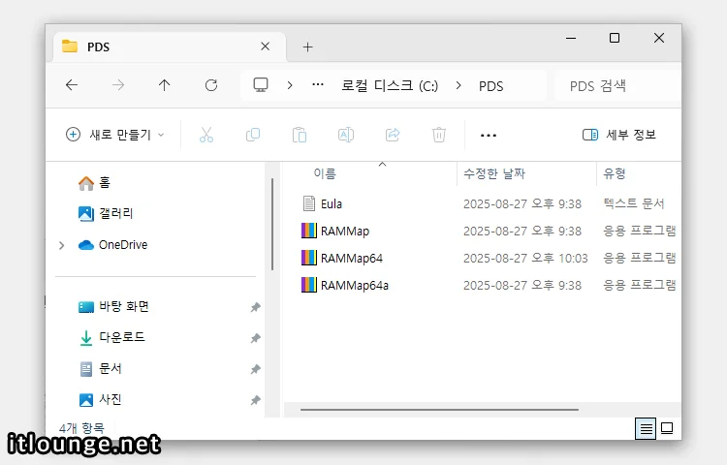
Task: Show hidden path segments via address bar ellipsis
Action: (318, 84)
